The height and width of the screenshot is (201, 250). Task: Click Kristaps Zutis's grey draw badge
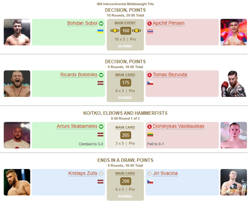click(x=101, y=173)
